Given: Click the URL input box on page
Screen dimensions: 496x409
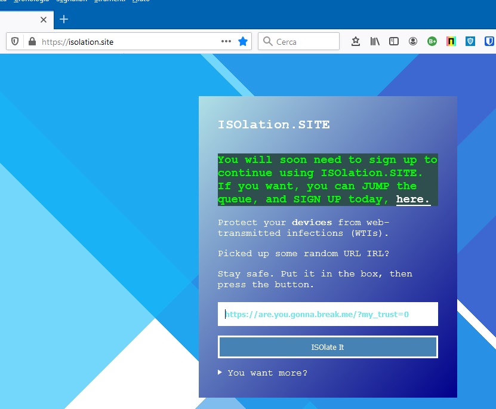Looking at the screenshot, I should [328, 314].
